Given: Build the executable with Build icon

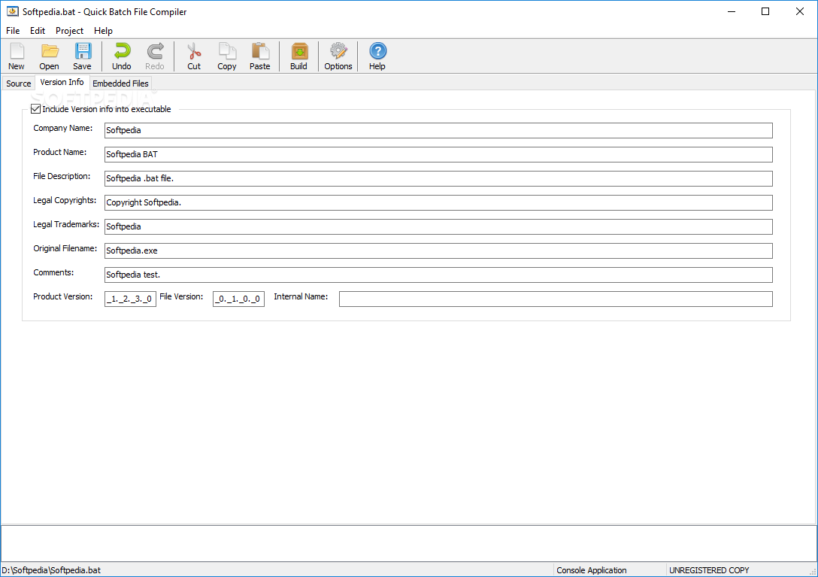Looking at the screenshot, I should [299, 56].
